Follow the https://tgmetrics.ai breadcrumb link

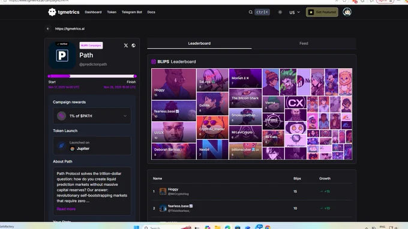pyautogui.click(x=70, y=29)
